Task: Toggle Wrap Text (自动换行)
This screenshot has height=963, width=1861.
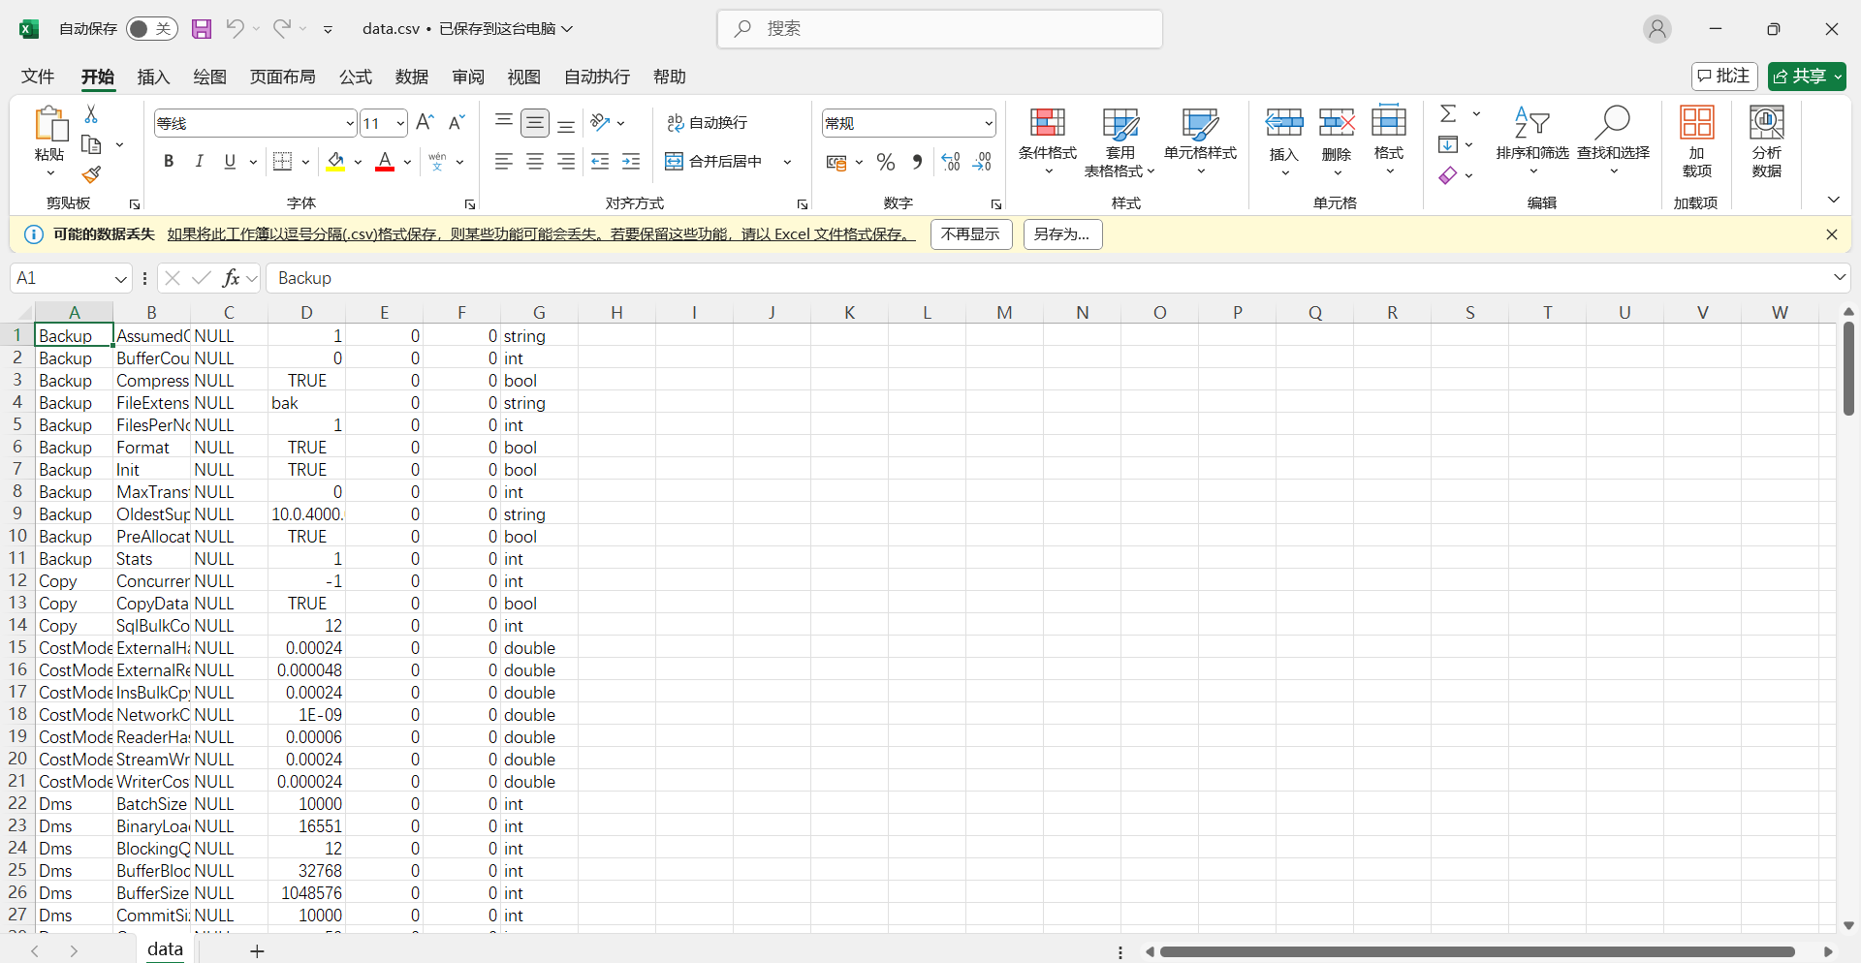Action: click(707, 122)
